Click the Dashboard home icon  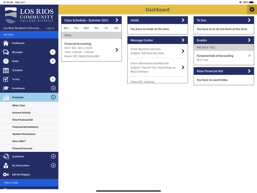coord(6,43)
